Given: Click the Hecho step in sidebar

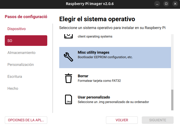Looking at the screenshot, I should [x=13, y=88].
